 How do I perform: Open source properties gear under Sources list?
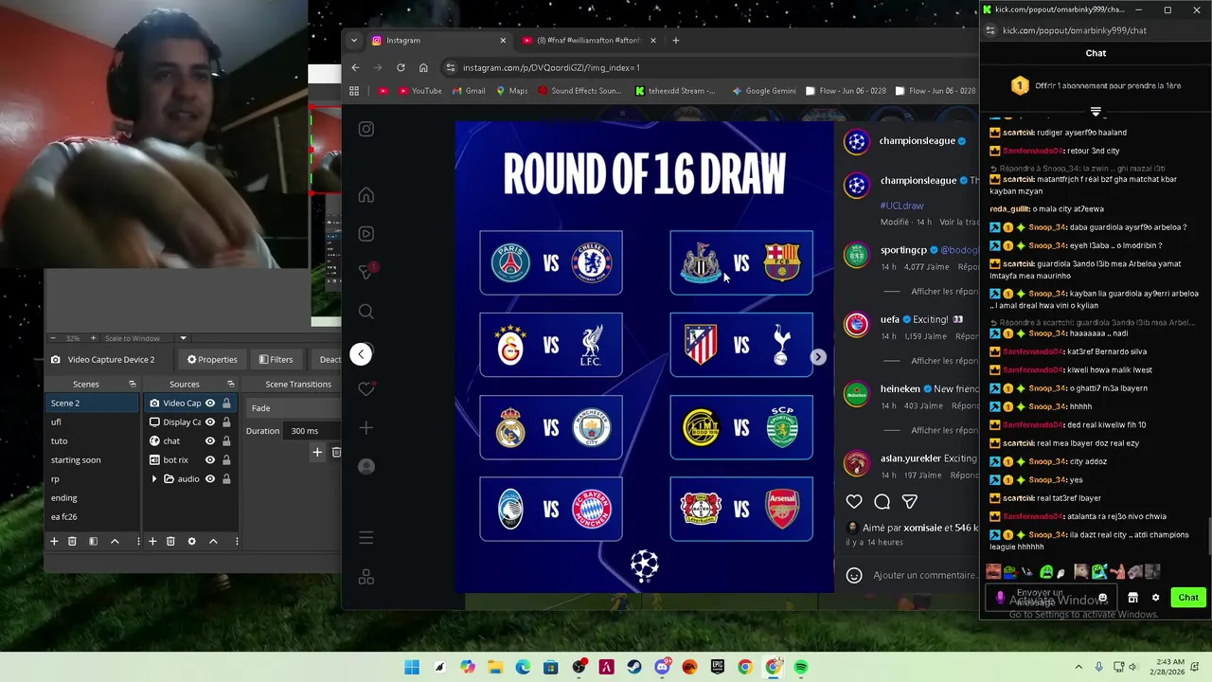coord(191,541)
